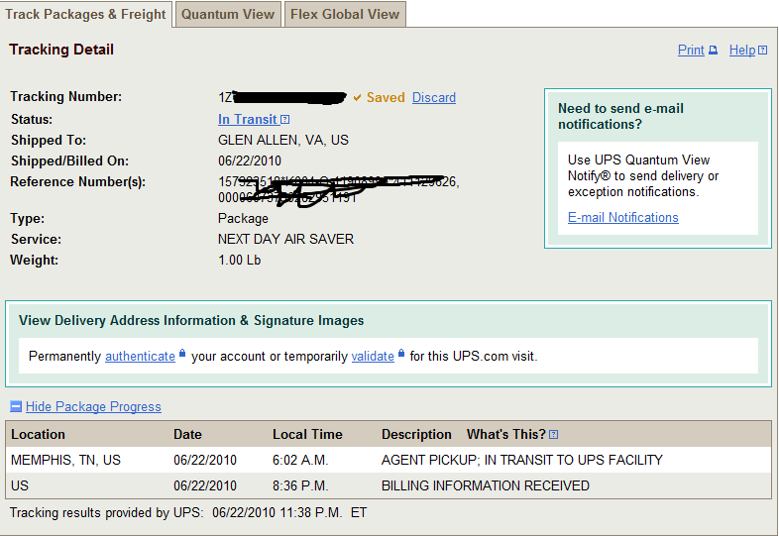Discard the saved tracking number
This screenshot has width=779, height=536.
[434, 97]
